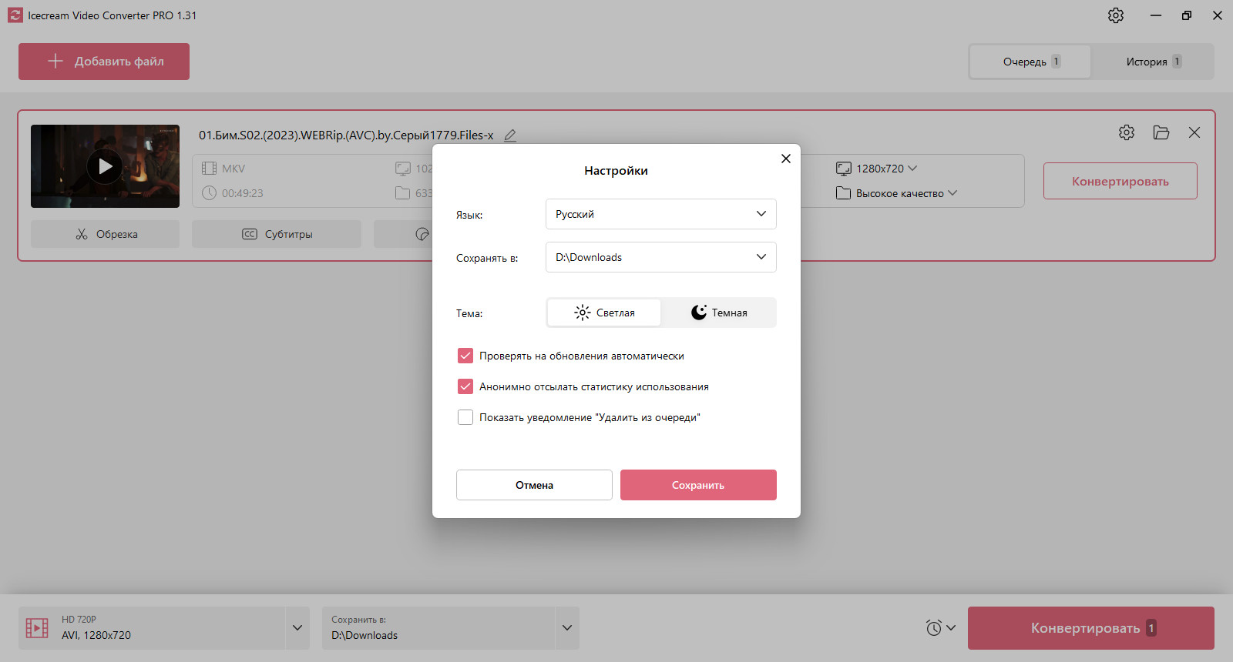Open Обрезка trim tool
This screenshot has width=1233, height=662.
[x=105, y=234]
